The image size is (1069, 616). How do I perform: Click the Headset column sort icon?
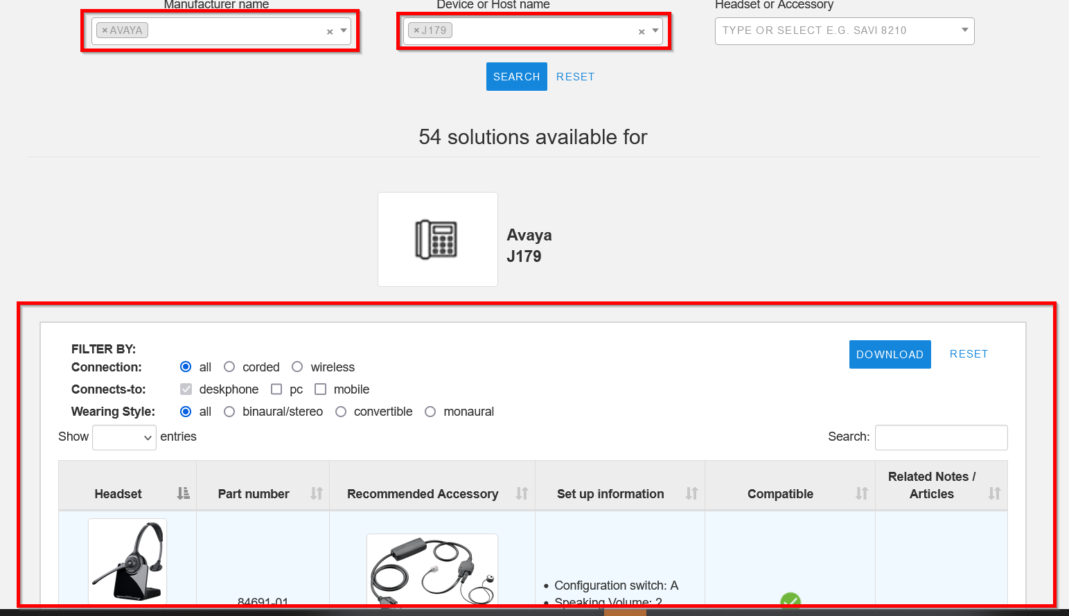183,493
